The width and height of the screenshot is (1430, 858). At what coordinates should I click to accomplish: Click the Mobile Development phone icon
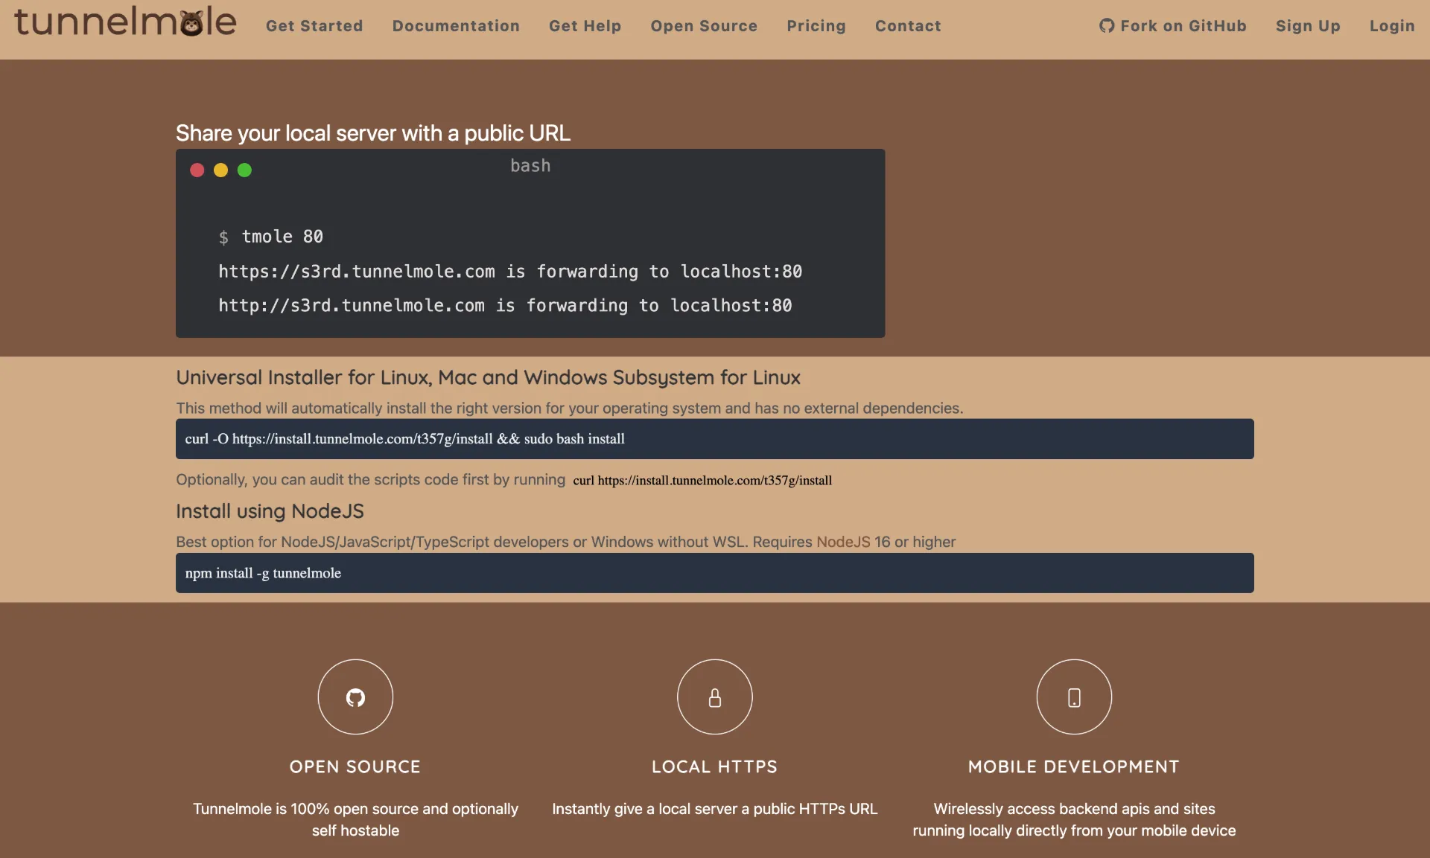click(x=1074, y=697)
